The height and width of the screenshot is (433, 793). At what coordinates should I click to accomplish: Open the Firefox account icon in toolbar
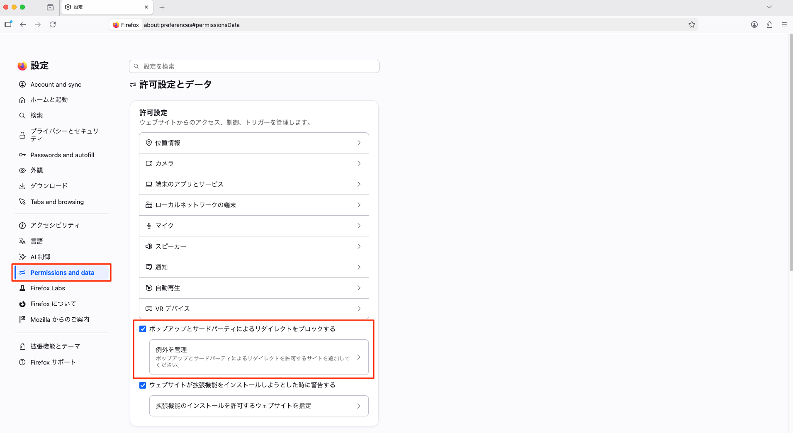[754, 24]
